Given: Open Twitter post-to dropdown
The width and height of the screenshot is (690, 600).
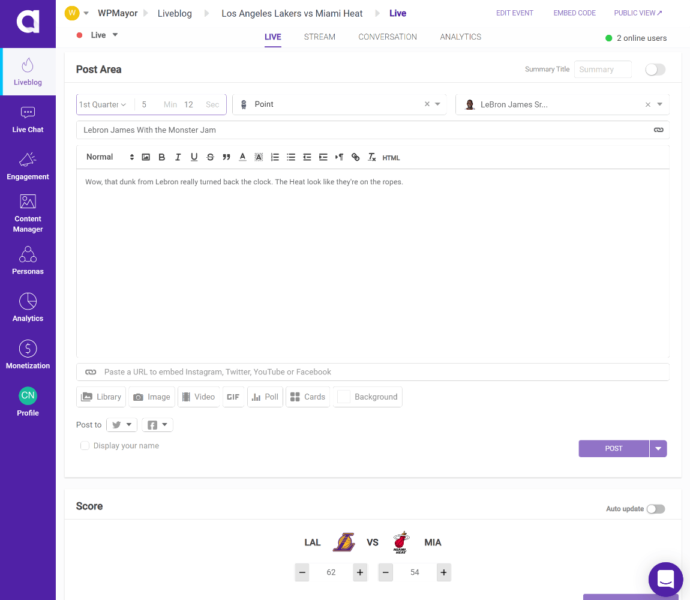Looking at the screenshot, I should pyautogui.click(x=122, y=425).
